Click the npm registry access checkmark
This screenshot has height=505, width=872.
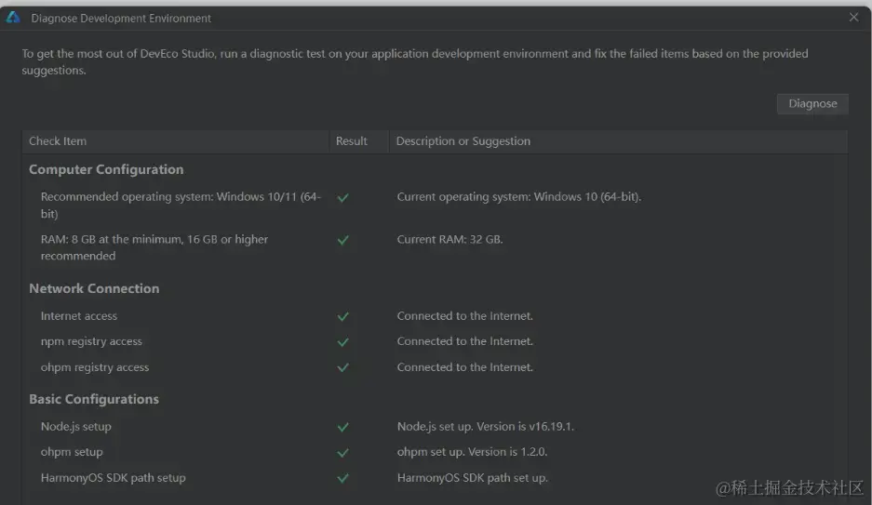(x=343, y=342)
